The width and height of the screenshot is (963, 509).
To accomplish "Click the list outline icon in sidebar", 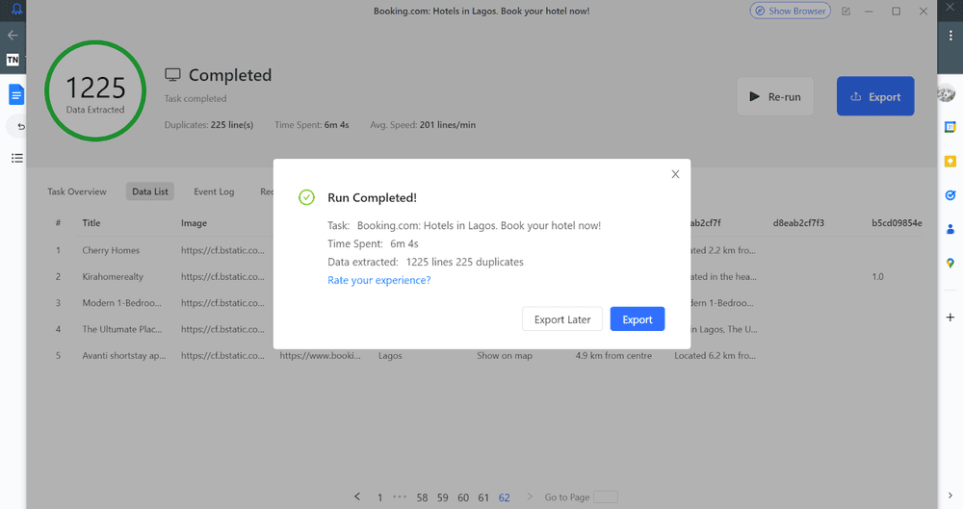I will [17, 158].
